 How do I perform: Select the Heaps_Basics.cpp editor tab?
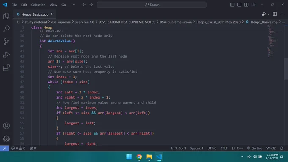coord(35,14)
